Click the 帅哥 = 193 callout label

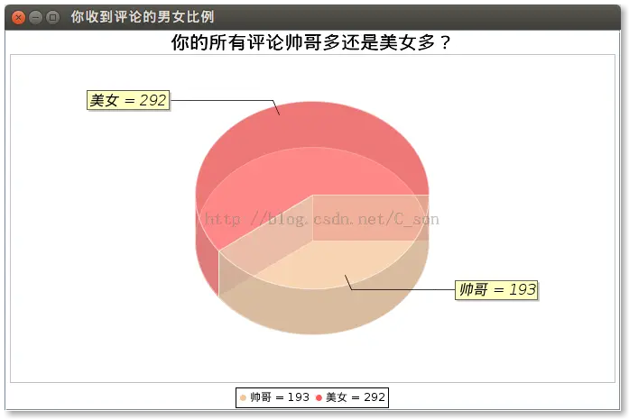click(x=496, y=289)
